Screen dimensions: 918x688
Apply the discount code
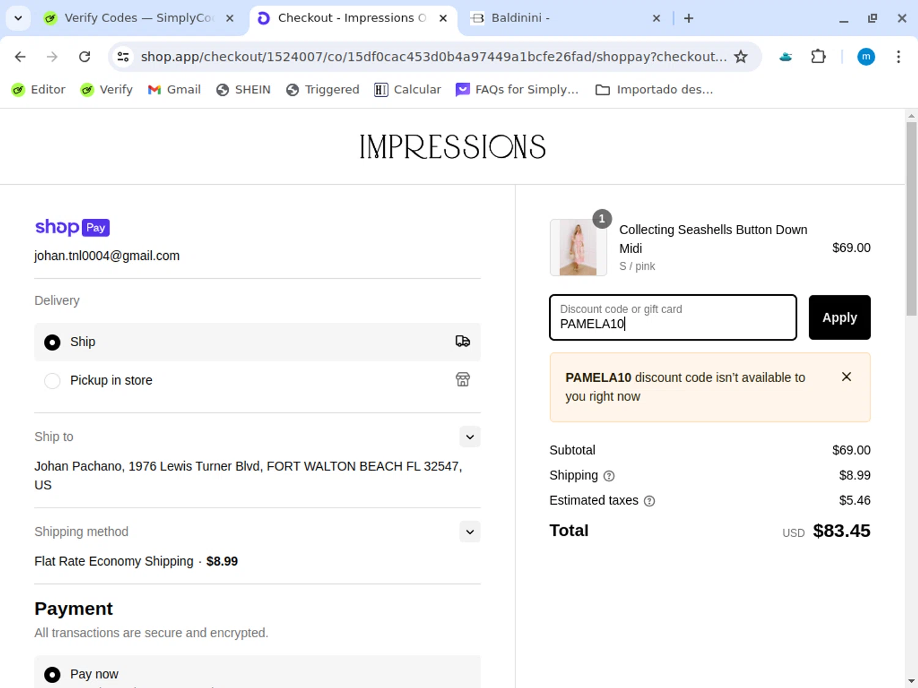point(840,317)
